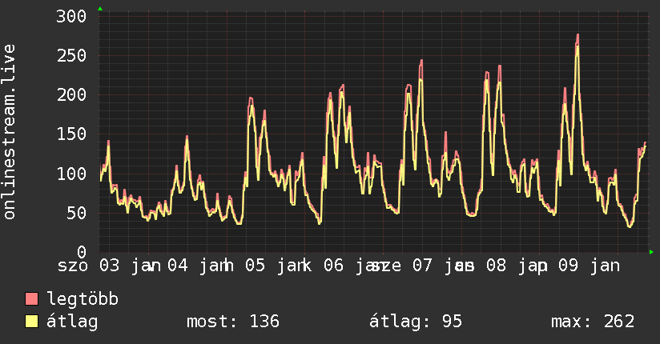Click the 200 y-axis label
The width and height of the screenshot is (660, 344).
pyautogui.click(x=71, y=94)
